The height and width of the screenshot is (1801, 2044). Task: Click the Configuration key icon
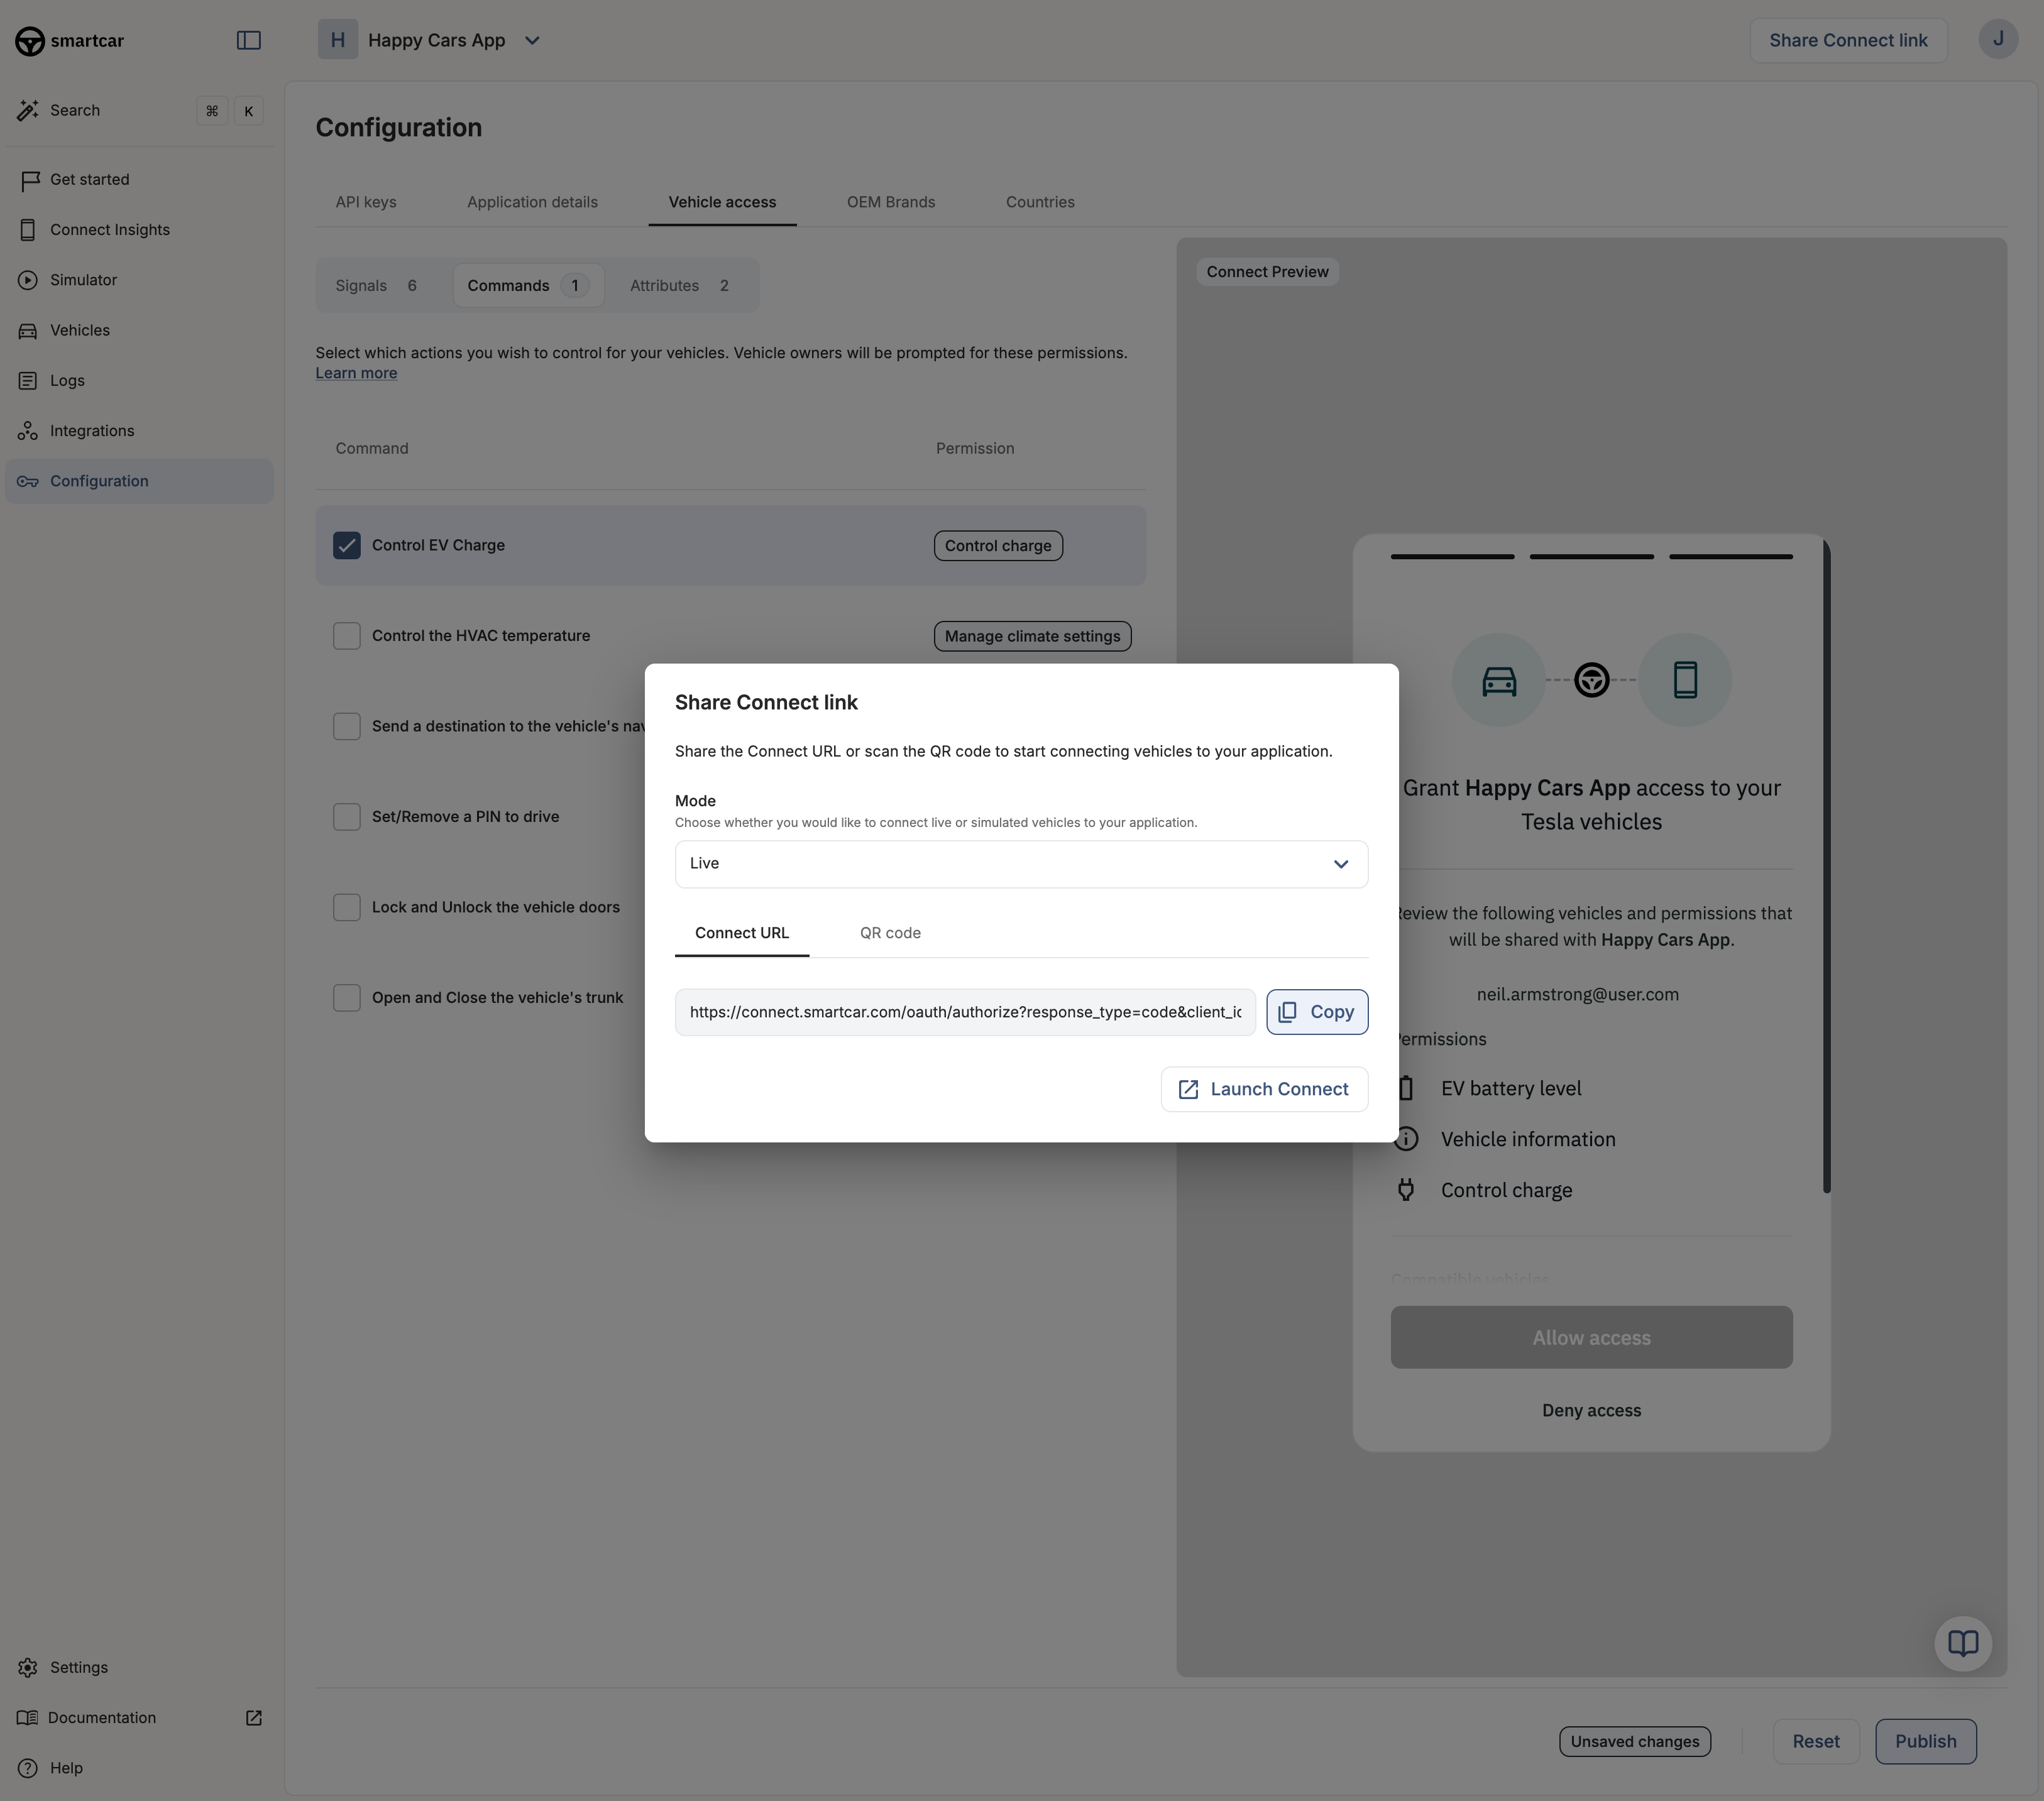[28, 481]
